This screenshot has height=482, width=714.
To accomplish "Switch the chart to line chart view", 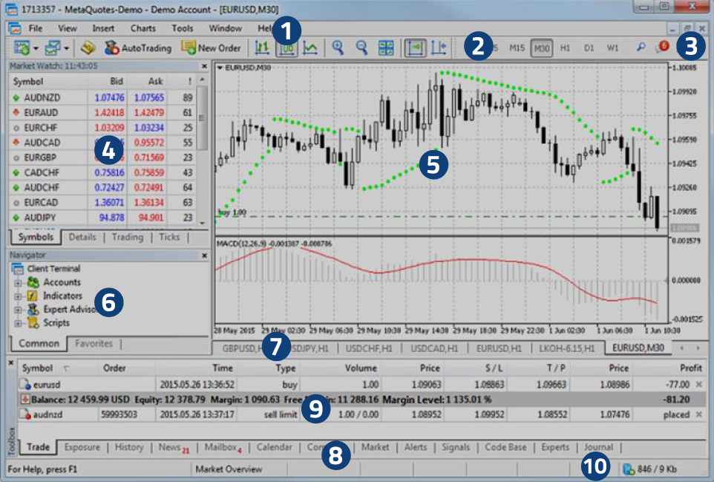I will pyautogui.click(x=310, y=48).
